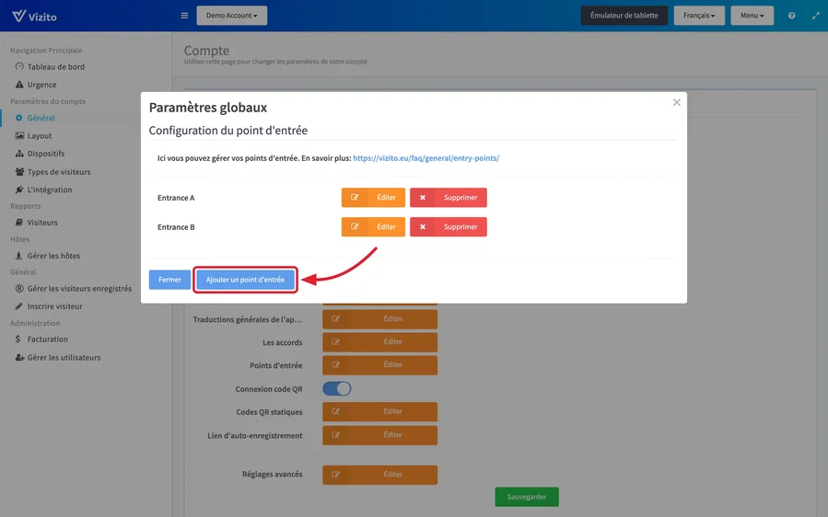Open the Émulateur de tablette button
The image size is (828, 517).
pos(624,16)
